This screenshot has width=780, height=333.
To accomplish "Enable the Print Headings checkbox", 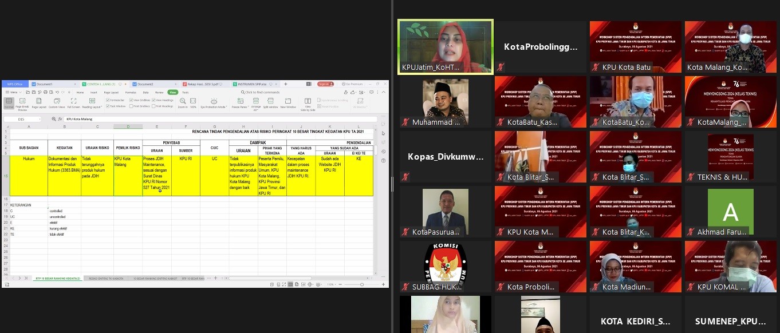I will pyautogui.click(x=154, y=106).
